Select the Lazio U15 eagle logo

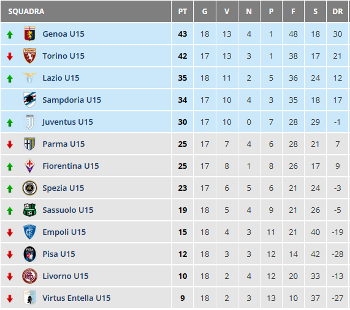click(29, 78)
